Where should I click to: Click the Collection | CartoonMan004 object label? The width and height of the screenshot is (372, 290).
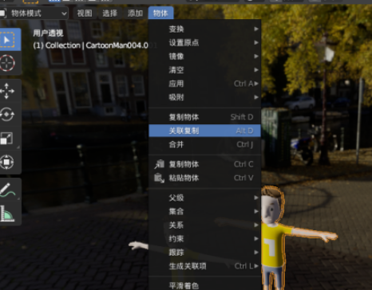[90, 45]
